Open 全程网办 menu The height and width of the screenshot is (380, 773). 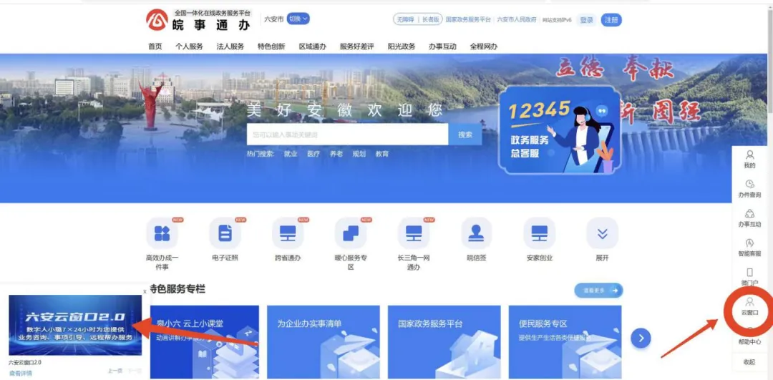[484, 47]
